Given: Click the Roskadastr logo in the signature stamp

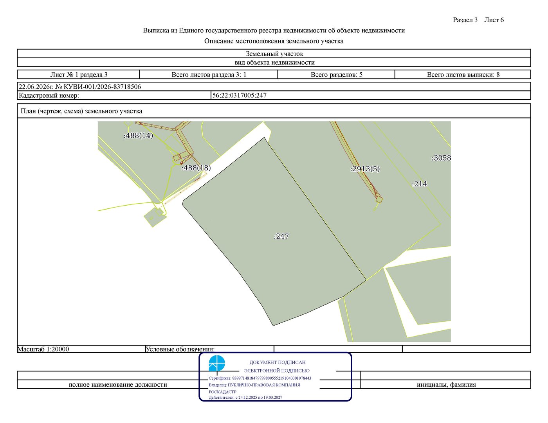Looking at the screenshot, I should pyautogui.click(x=217, y=363).
